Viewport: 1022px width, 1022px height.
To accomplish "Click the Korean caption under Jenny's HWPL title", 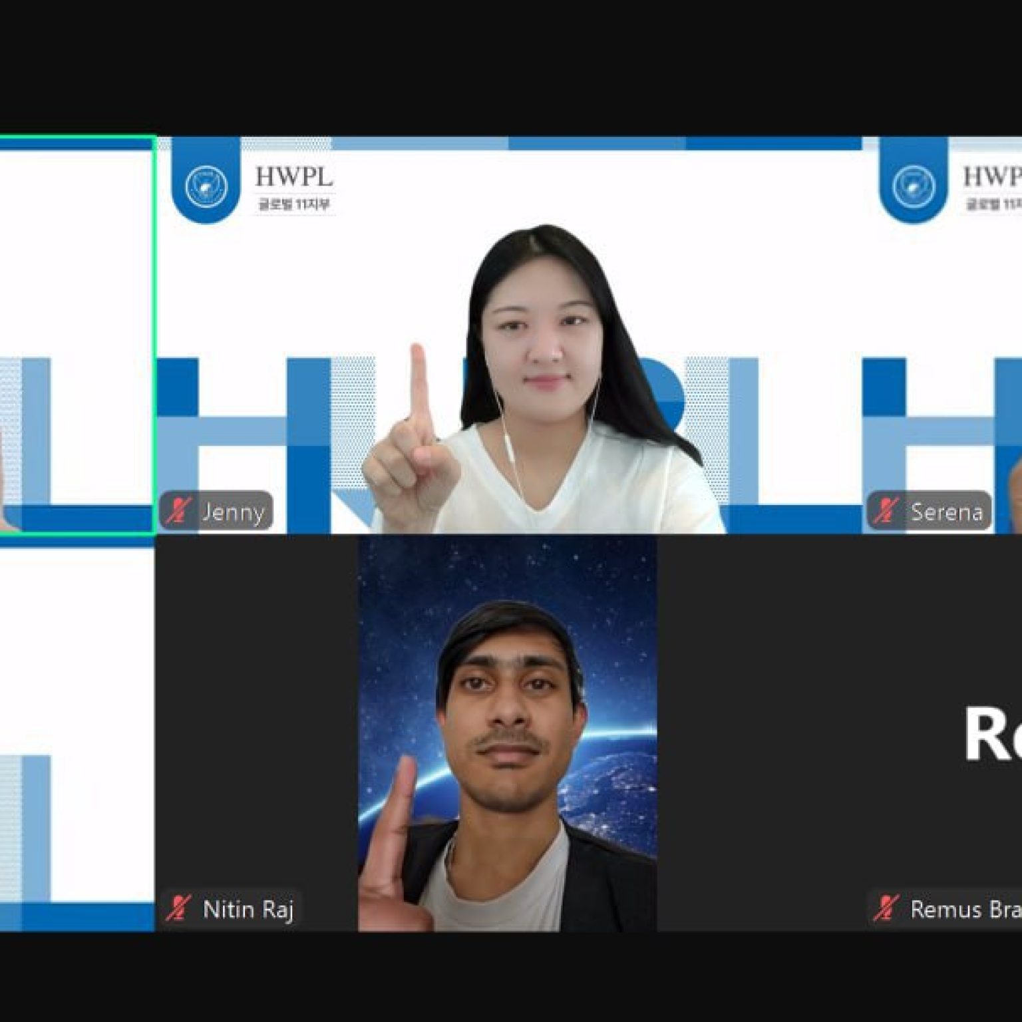I will pyautogui.click(x=293, y=204).
